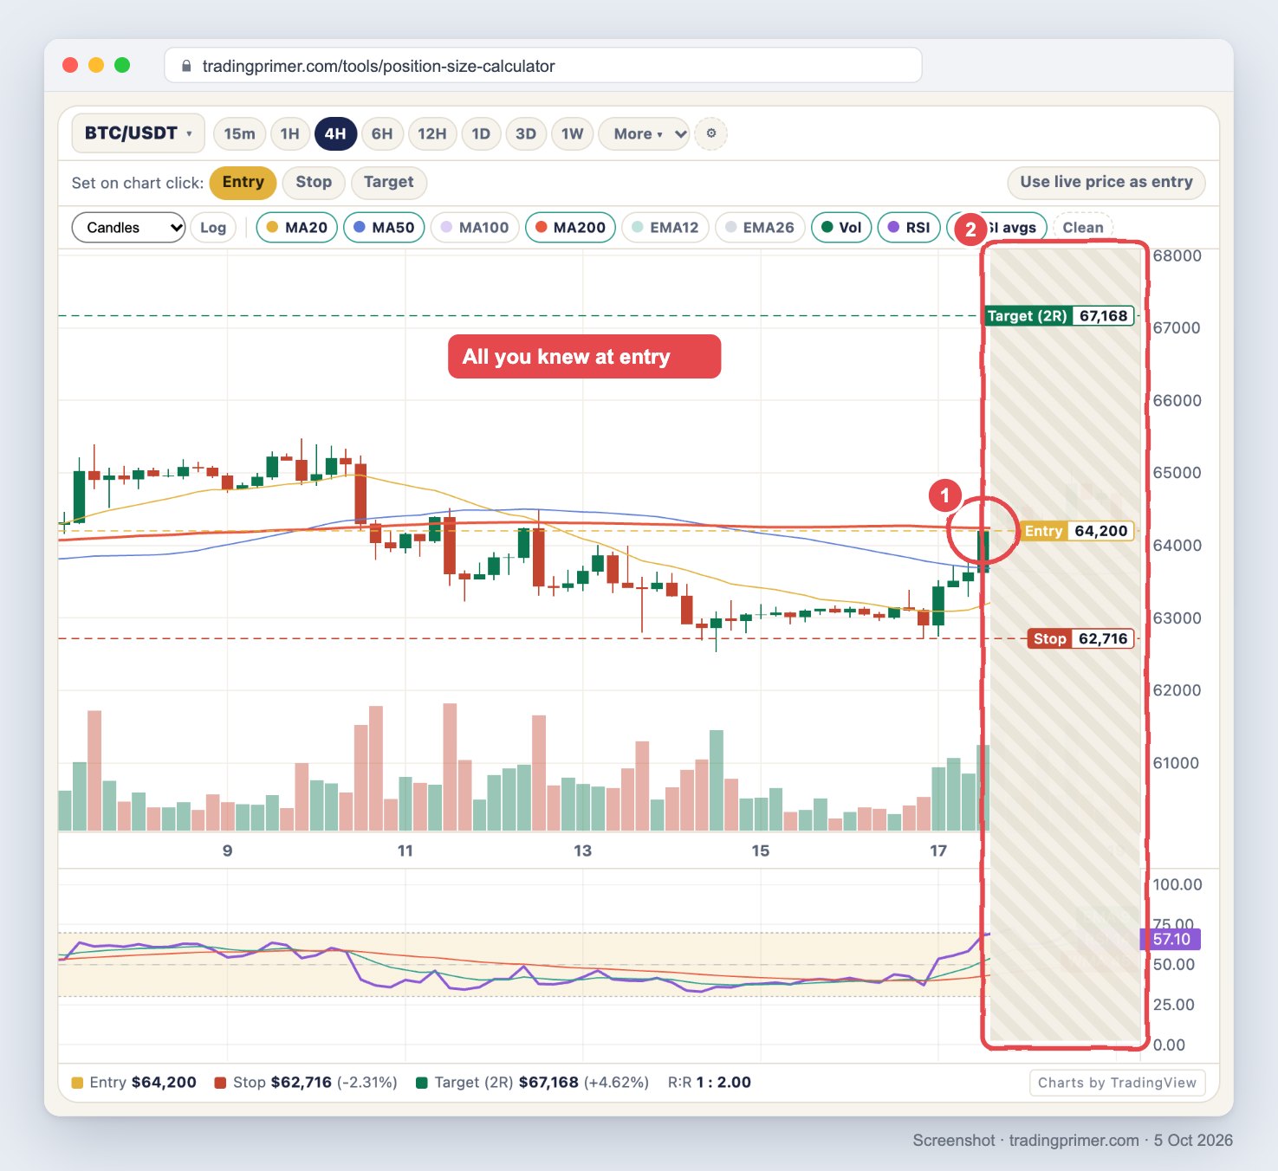Toggle the Vol volume indicator
The width and height of the screenshot is (1278, 1171).
pyautogui.click(x=841, y=228)
